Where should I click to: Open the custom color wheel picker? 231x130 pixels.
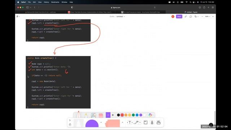[x=150, y=115]
